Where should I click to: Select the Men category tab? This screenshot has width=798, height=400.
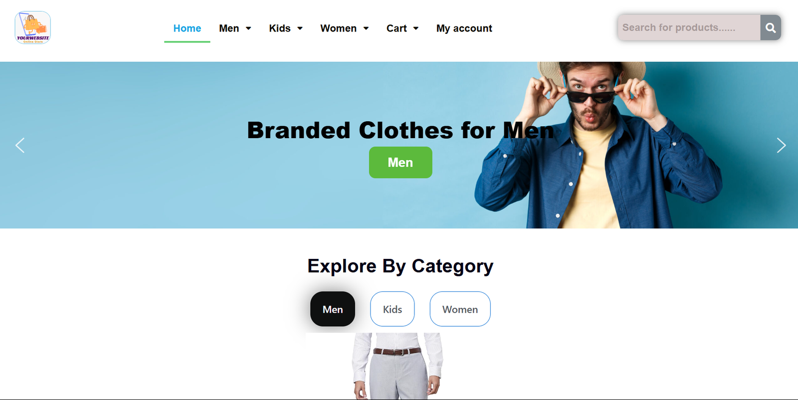(333, 309)
